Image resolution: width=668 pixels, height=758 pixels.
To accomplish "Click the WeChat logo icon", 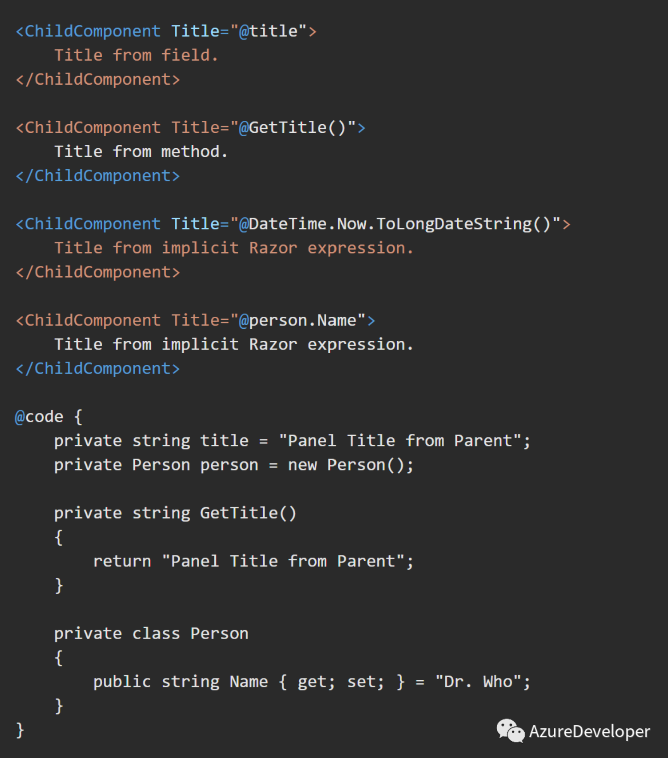I will point(510,730).
